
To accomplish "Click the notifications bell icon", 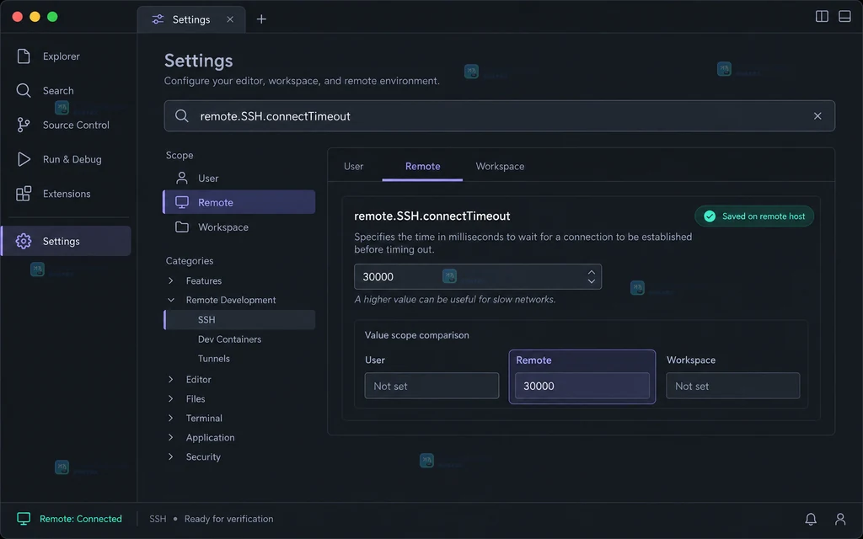I will tap(811, 519).
